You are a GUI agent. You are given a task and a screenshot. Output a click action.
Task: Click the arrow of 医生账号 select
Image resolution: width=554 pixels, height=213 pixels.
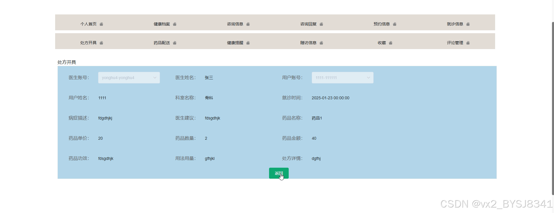155,78
